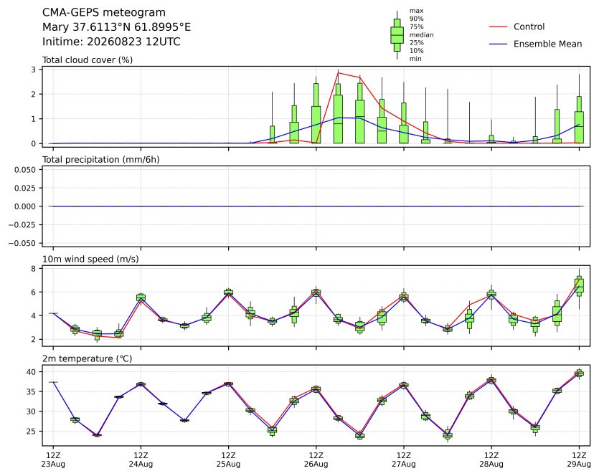599x476 pixels.
Task: Click the wind speed box at 12Z 29Aug
Action: pos(579,286)
